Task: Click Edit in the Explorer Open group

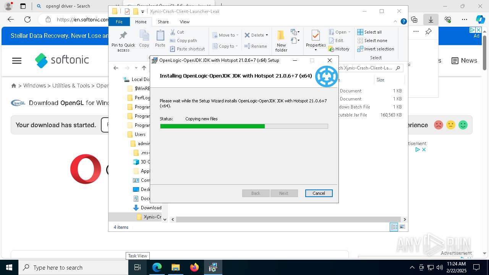Action: coord(336,40)
